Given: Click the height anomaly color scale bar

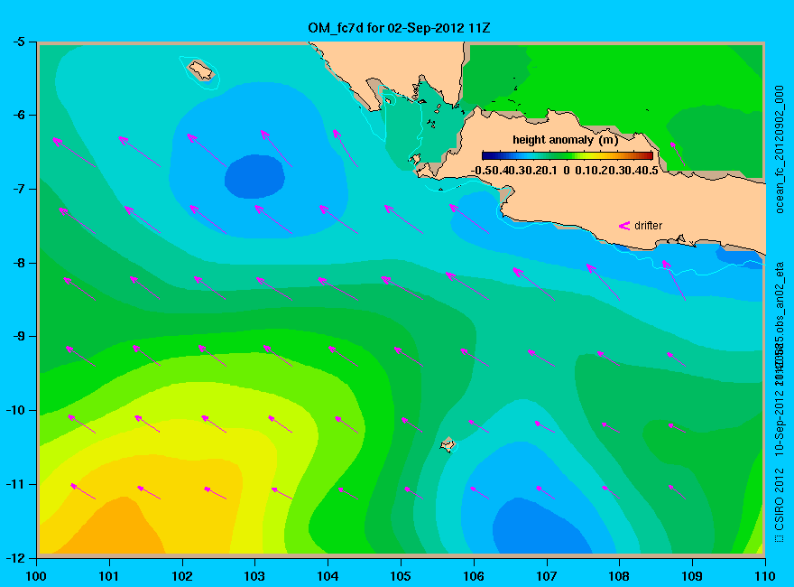Looking at the screenshot, I should pos(568,156).
